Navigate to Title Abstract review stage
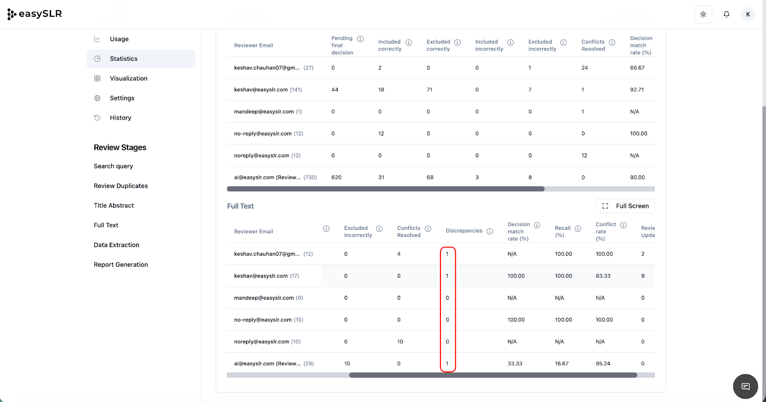 coord(114,206)
